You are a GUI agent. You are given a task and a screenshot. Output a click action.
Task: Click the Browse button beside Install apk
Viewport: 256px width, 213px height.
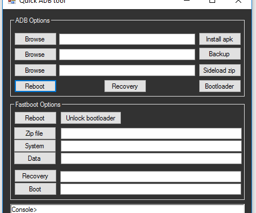pyautogui.click(x=35, y=39)
